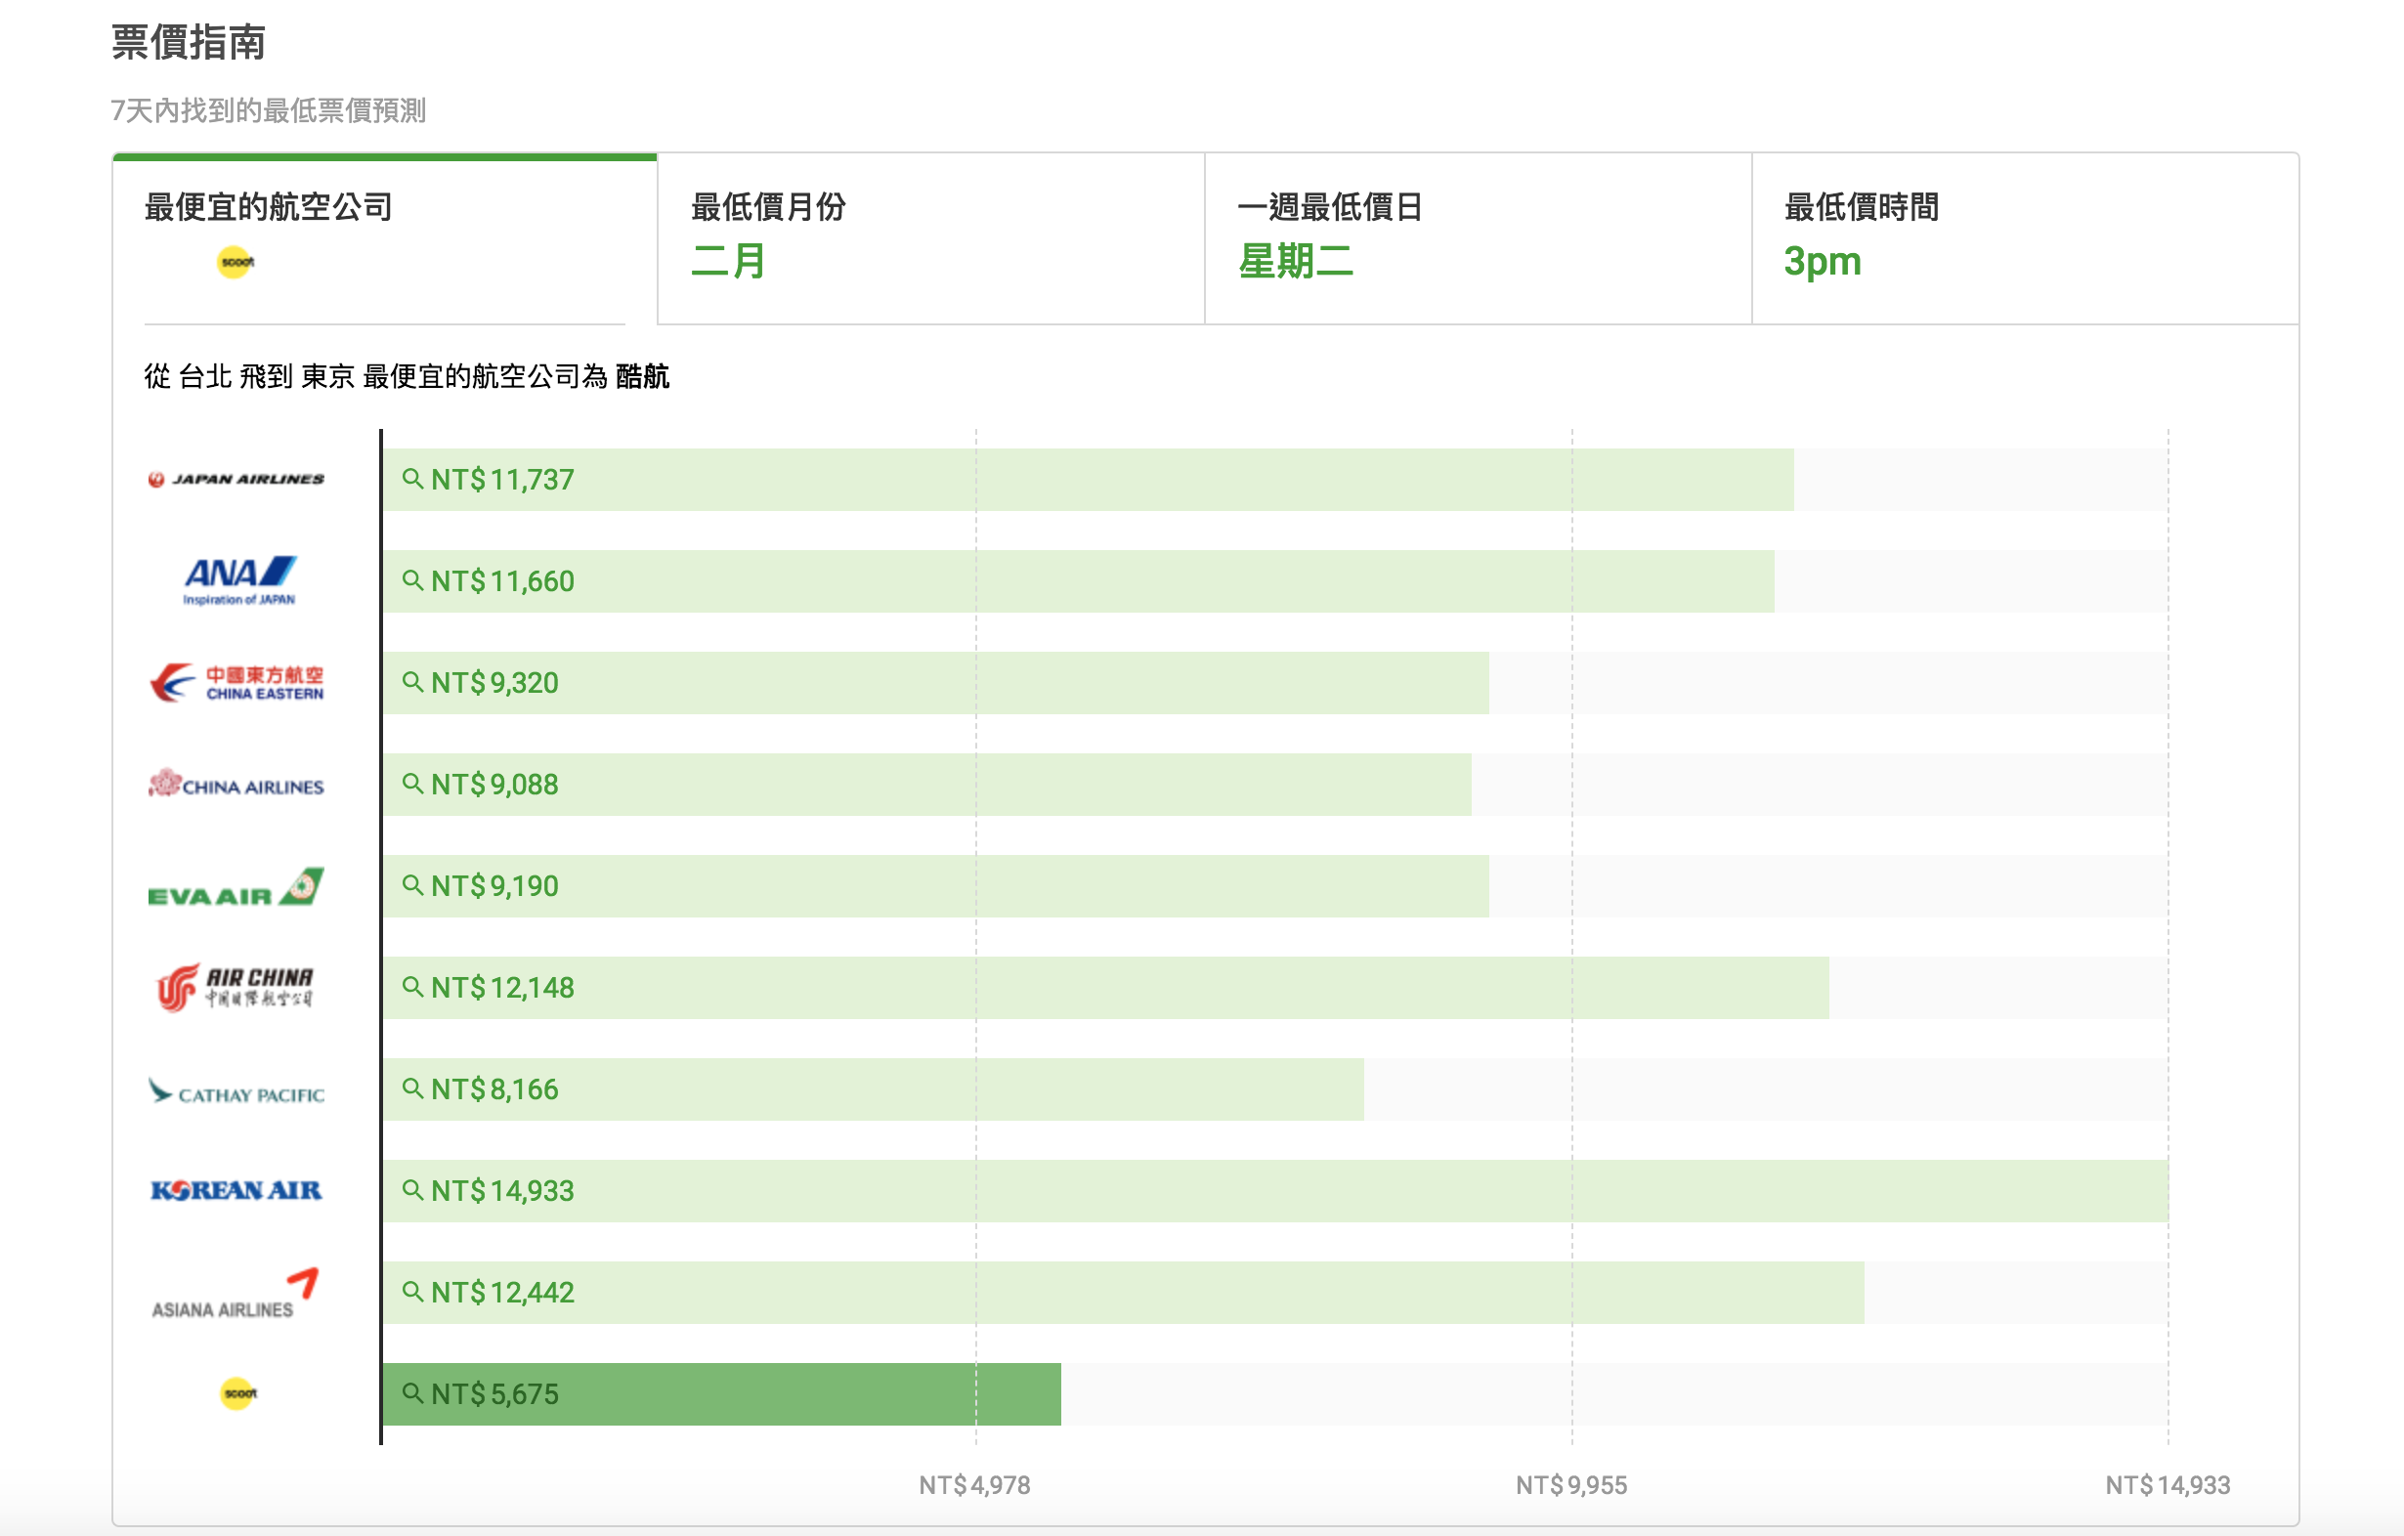Screen dimensions: 2404x1536
Task: Open the 一週最低價日 tab
Action: [x=1478, y=239]
